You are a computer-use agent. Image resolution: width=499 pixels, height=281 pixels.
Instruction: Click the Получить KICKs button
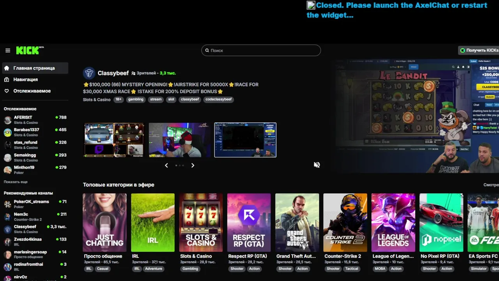[x=479, y=50]
